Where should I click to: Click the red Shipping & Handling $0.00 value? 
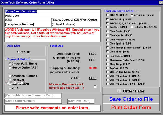point(93,68)
